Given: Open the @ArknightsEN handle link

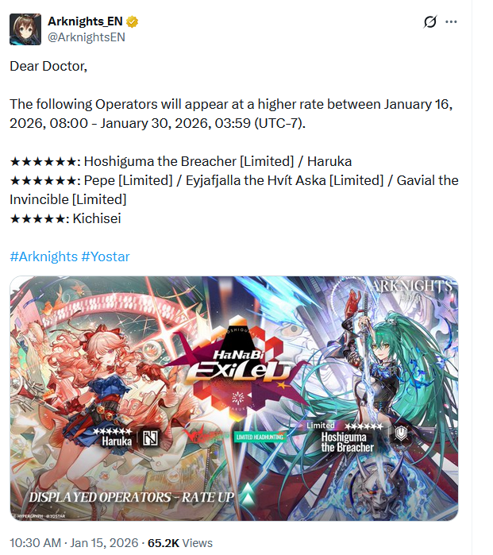Looking at the screenshot, I should [x=87, y=37].
